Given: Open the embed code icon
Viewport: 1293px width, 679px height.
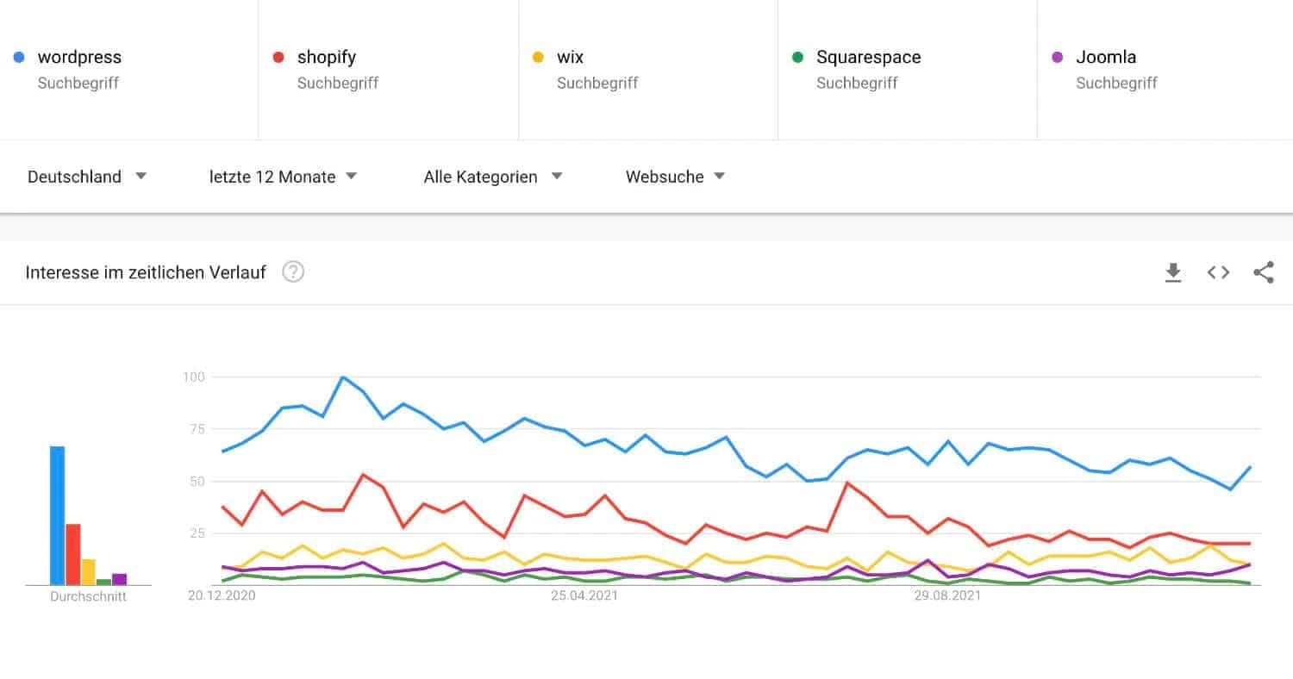Looking at the screenshot, I should point(1218,272).
